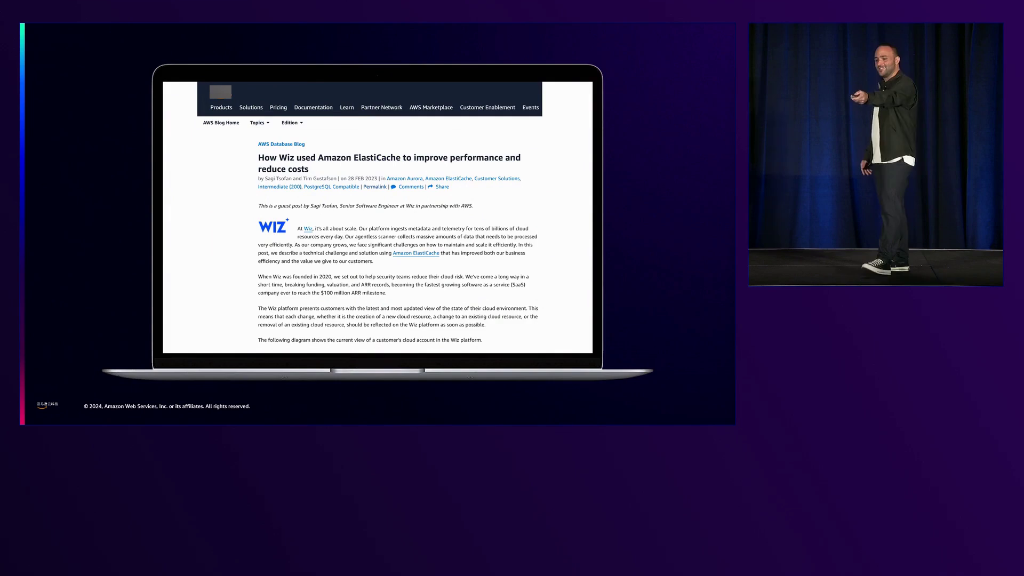1024x576 pixels.
Task: Open the Permalink link
Action: (x=374, y=187)
